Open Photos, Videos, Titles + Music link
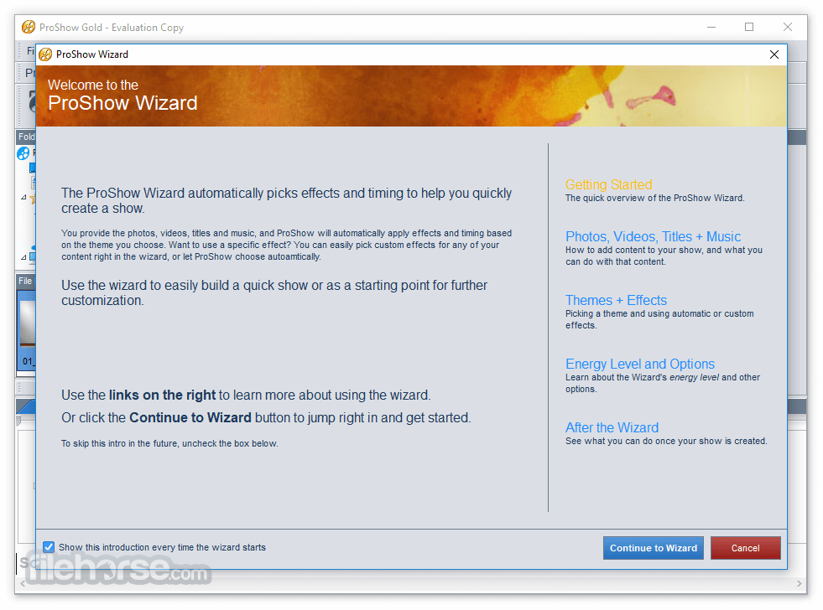This screenshot has height=610, width=823. coord(653,236)
